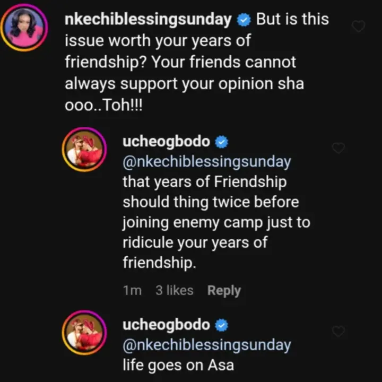
Task: Select the 'joining enemy camp' reply text
Action: click(216, 223)
